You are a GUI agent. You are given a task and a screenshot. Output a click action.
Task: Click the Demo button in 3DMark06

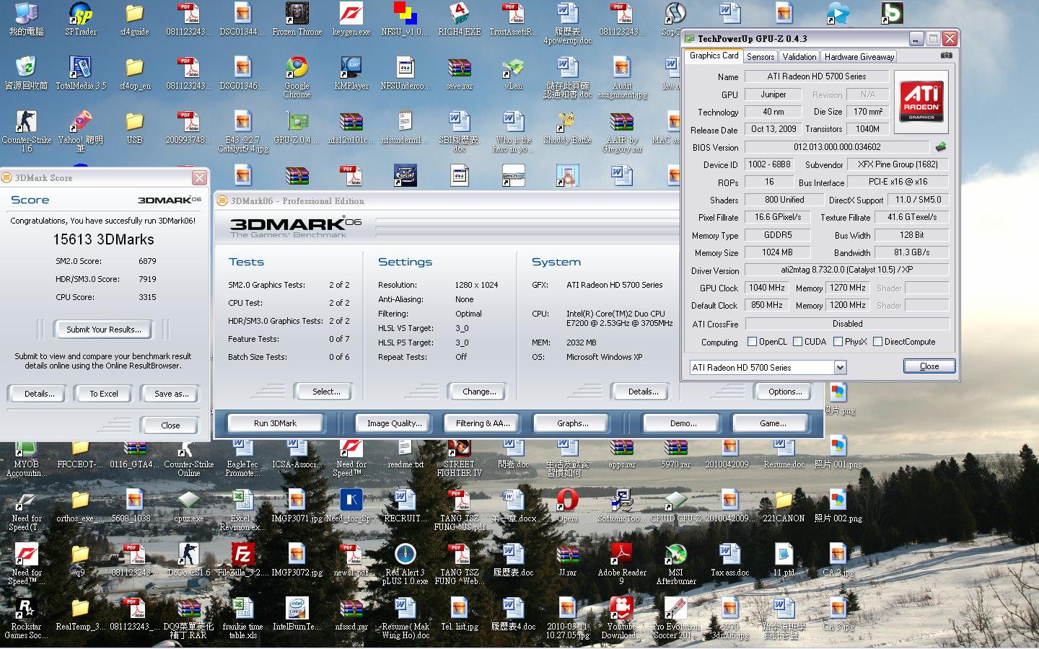point(683,423)
